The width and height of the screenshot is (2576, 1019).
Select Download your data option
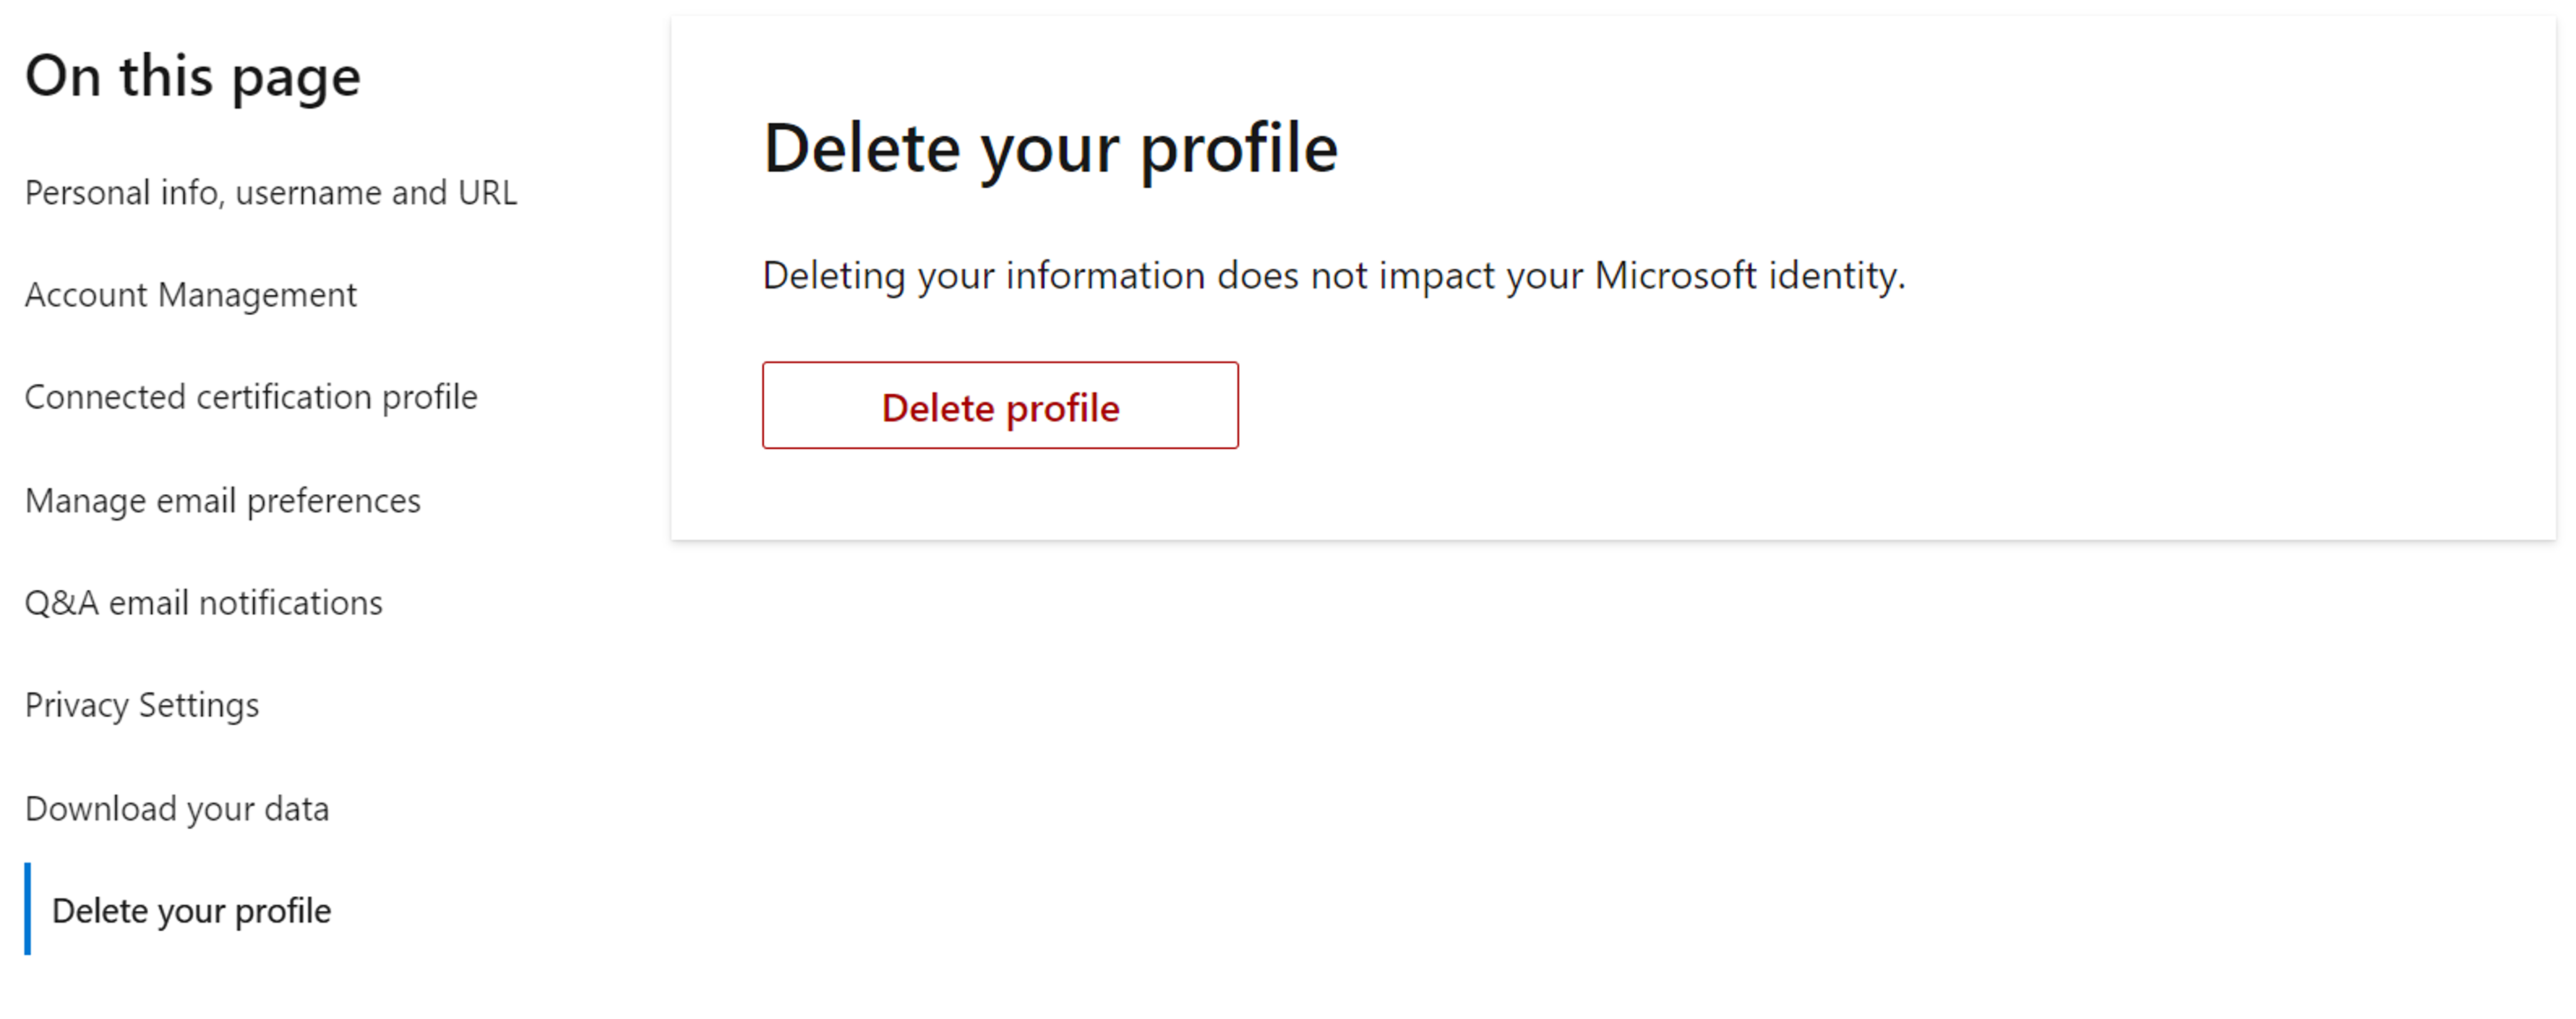tap(176, 807)
